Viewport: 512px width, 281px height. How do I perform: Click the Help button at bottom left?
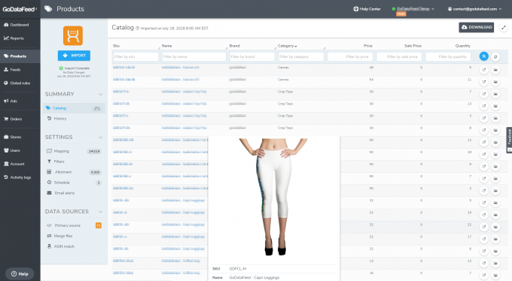pos(20,273)
